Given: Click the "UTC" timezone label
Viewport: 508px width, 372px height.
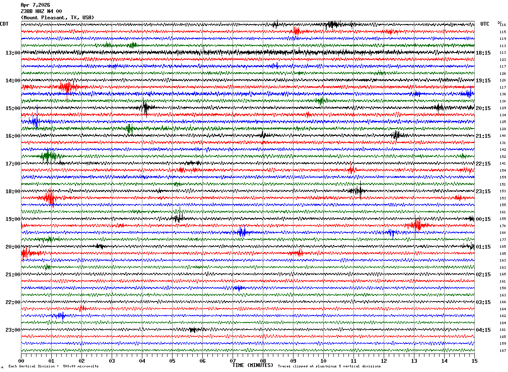Looking at the screenshot, I should [485, 24].
